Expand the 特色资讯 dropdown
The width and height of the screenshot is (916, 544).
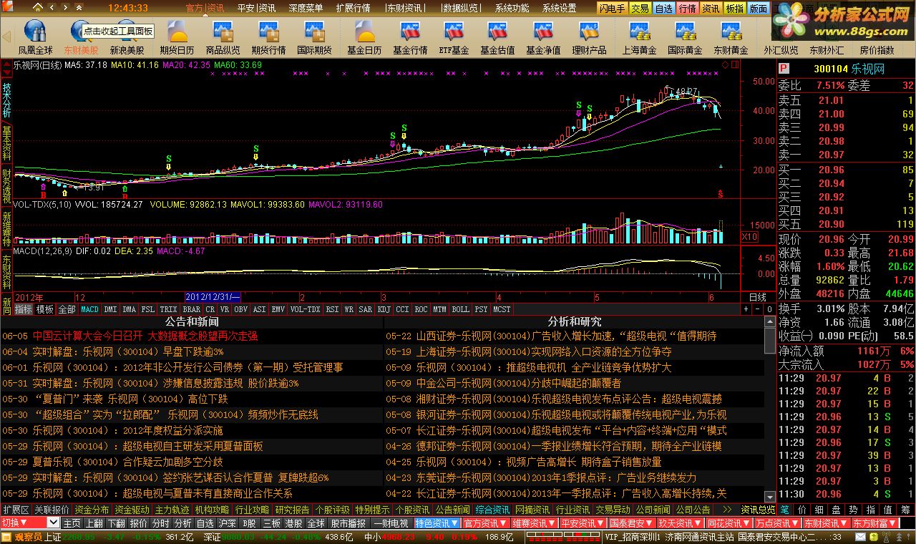point(437,523)
